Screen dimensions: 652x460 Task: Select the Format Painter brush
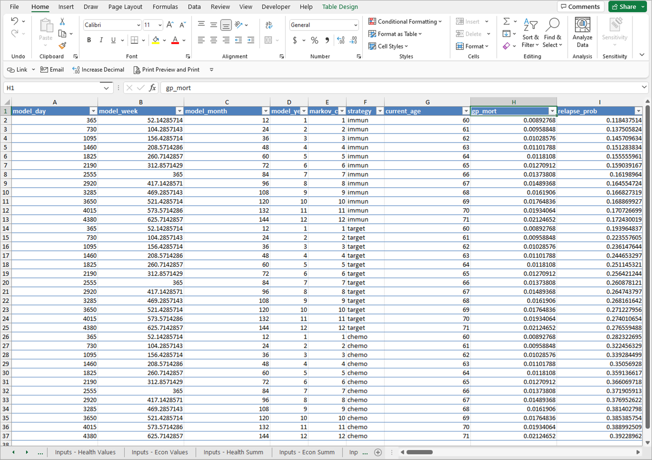pos(62,46)
